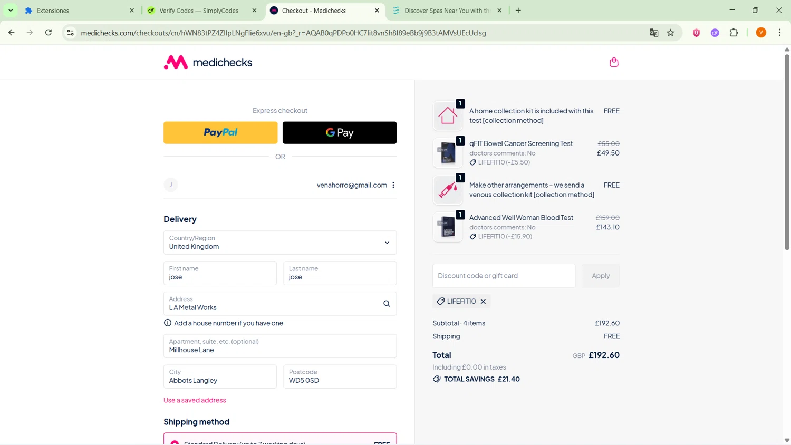Image resolution: width=791 pixels, height=445 pixels.
Task: Open the purple extension icon
Action: (x=715, y=33)
